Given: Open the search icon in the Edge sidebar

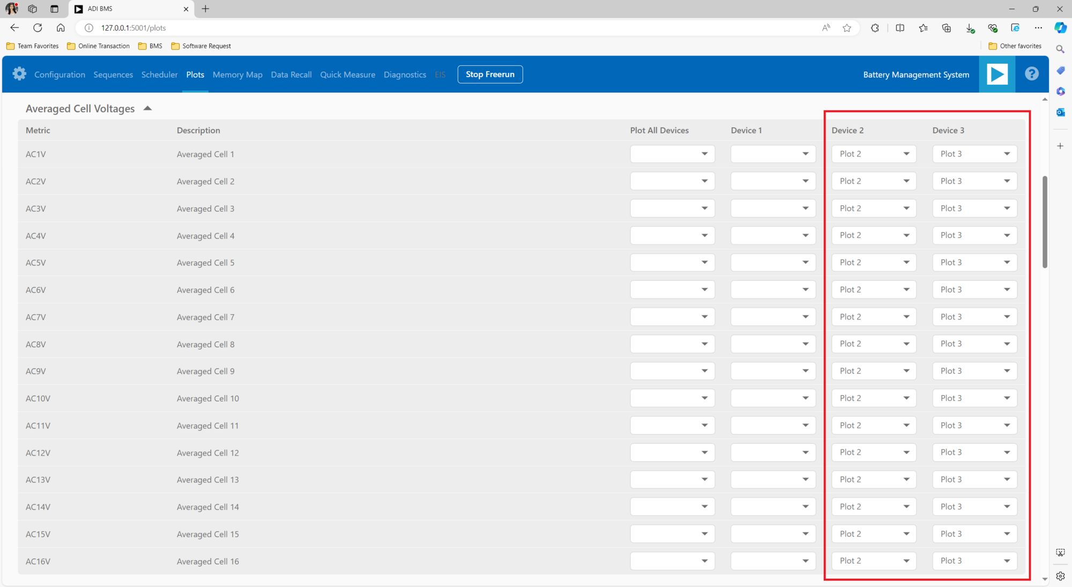Looking at the screenshot, I should tap(1060, 49).
